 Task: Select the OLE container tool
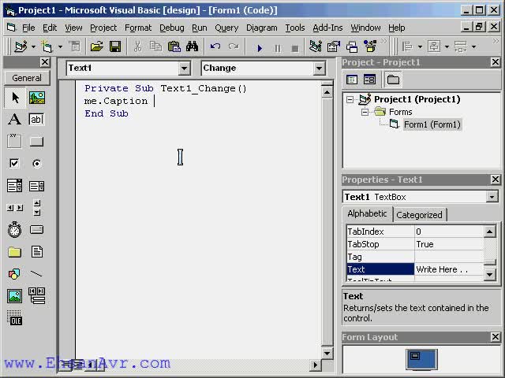coord(15,318)
